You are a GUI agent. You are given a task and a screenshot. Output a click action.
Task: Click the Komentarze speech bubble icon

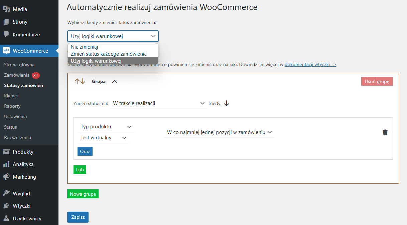coord(6,34)
